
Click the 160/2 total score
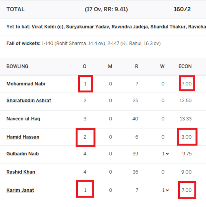click(x=182, y=9)
